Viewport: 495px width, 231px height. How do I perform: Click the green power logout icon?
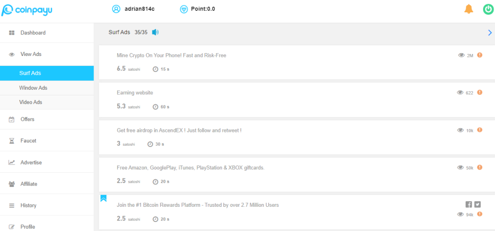pos(488,9)
